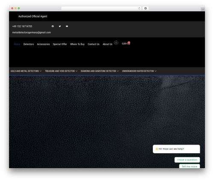Open the About Us page

pyautogui.click(x=107, y=44)
